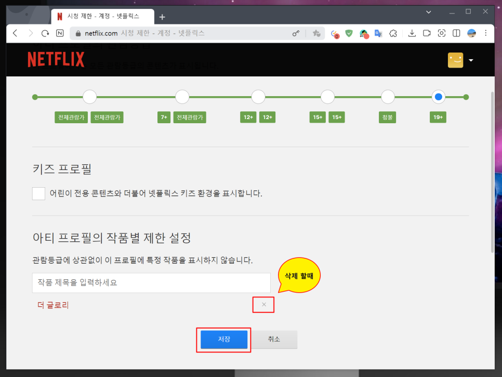Viewport: 502px width, 377px height.
Task: Remove 더 글로리 with the x button
Action: click(264, 304)
